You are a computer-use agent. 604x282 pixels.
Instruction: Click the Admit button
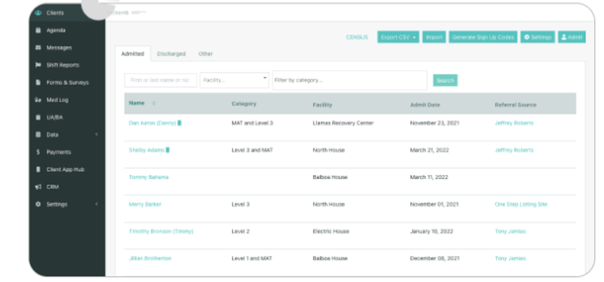tap(571, 37)
